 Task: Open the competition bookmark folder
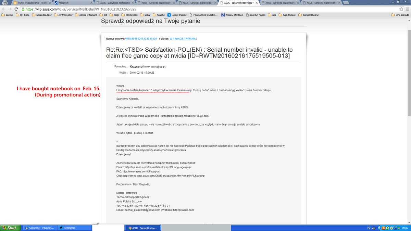129,15
